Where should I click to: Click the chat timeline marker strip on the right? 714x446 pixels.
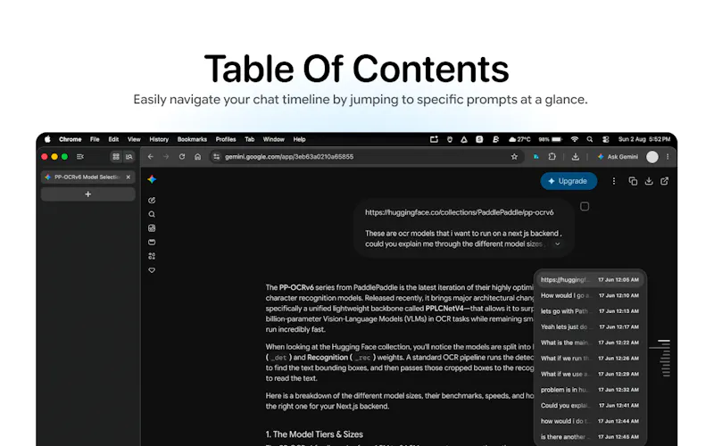pos(665,359)
